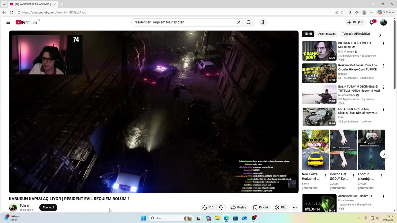Open Tolu channel name link
Image resolution: width=397 pixels, height=223 pixels.
23,206
